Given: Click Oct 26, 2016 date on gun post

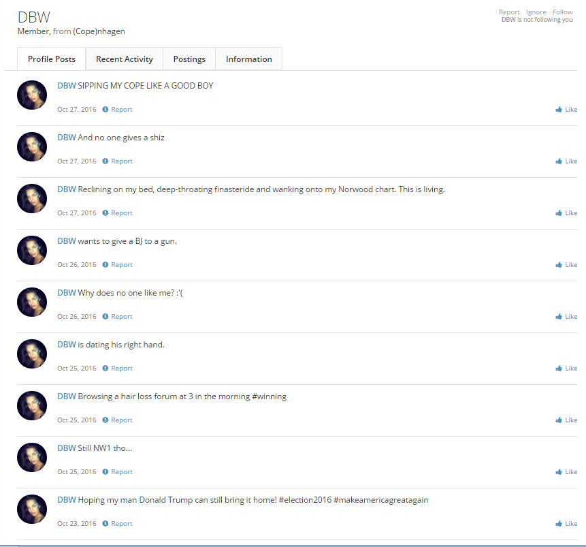Looking at the screenshot, I should pos(77,265).
